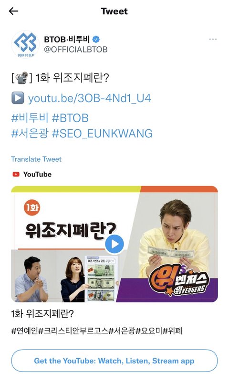Image resolution: width=229 pixels, height=382 pixels.
Task: Click Translate Tweet
Action: coord(36,159)
